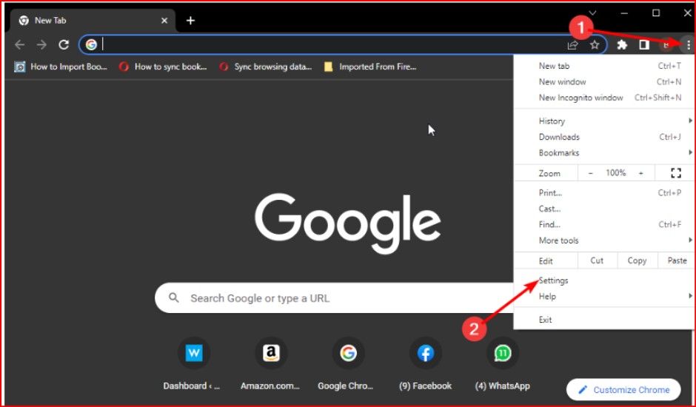Open the three-dot Chrome menu
This screenshot has height=407, width=696.
pos(688,45)
